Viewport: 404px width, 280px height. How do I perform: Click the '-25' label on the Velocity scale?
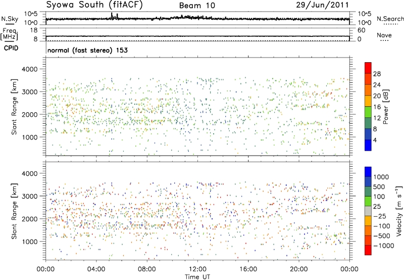coord(380,216)
